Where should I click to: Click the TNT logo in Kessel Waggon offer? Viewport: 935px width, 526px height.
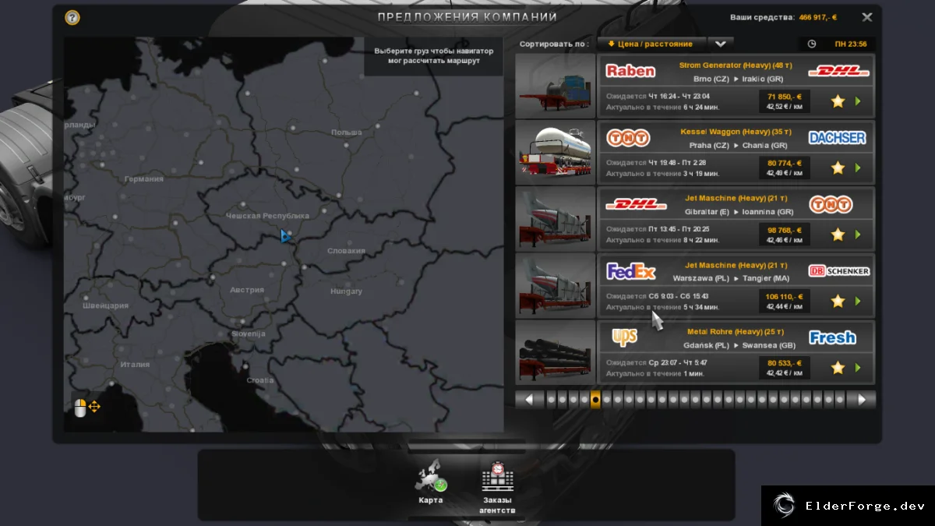(x=628, y=138)
